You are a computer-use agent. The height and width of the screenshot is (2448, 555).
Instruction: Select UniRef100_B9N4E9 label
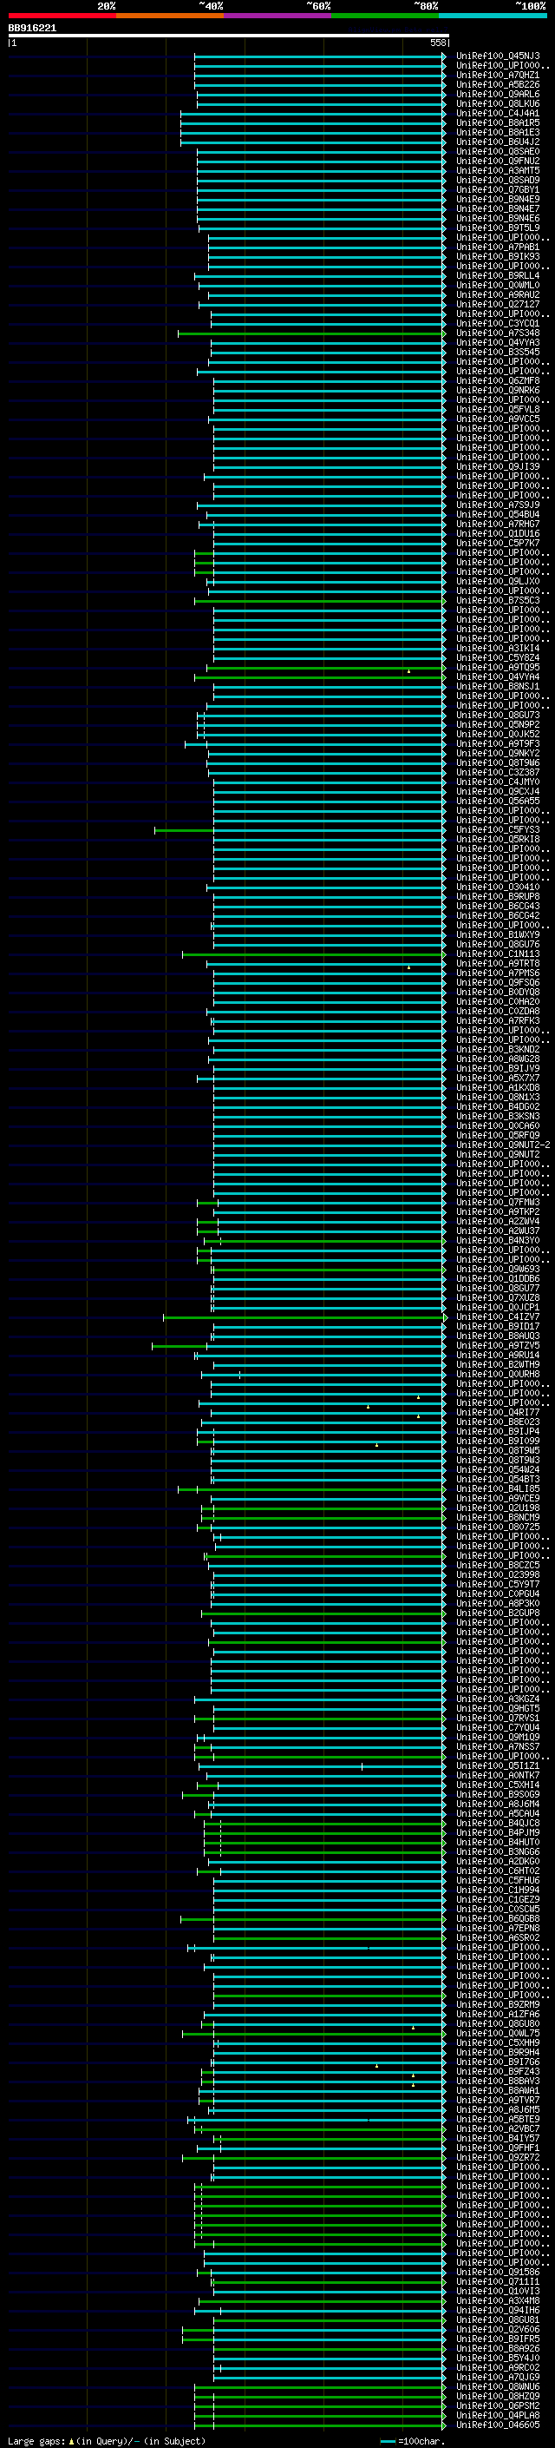point(498,199)
